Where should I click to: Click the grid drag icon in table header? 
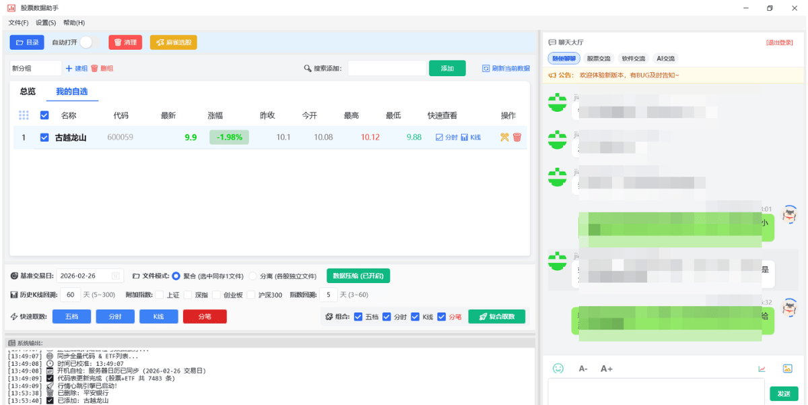(x=24, y=115)
